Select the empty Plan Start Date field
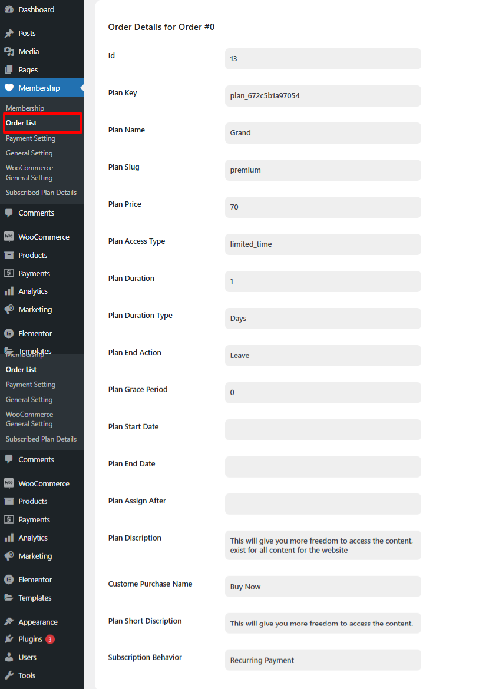 tap(323, 430)
